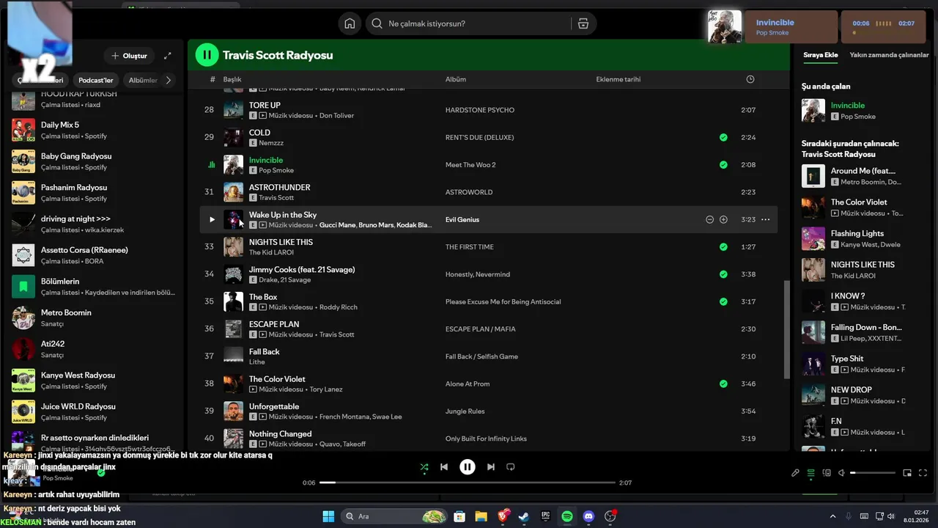Viewport: 938px width, 528px height.
Task: Select the Albümler filter chip
Action: click(x=144, y=80)
